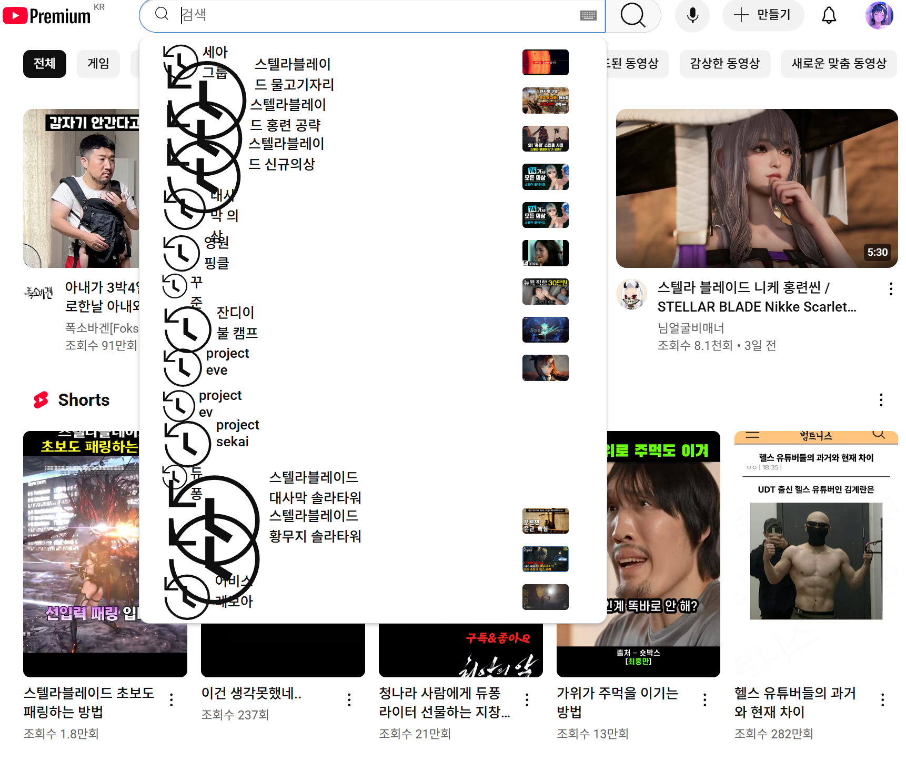Choose suggestion 잔디이불 캠프

pyautogui.click(x=237, y=323)
